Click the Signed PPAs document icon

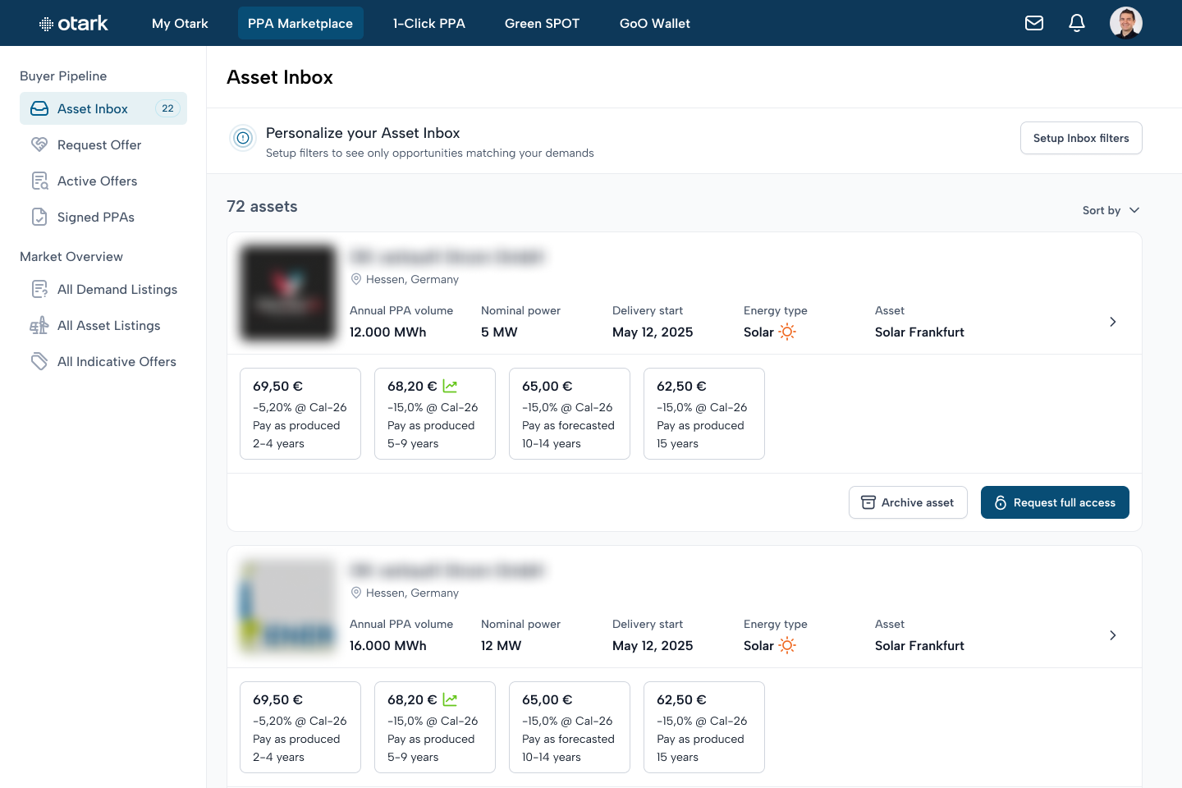[x=39, y=217]
